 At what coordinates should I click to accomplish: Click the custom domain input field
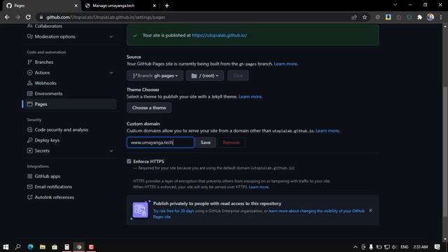(160, 143)
